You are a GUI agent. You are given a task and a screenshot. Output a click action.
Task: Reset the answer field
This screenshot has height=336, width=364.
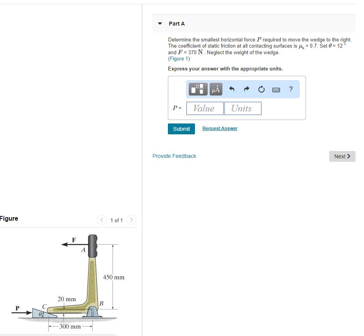click(x=261, y=89)
